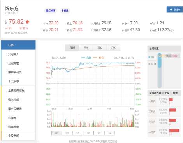Toggle the 个股 legend square
Image resolution: width=183 pixels, height=143 pixels.
163,93
